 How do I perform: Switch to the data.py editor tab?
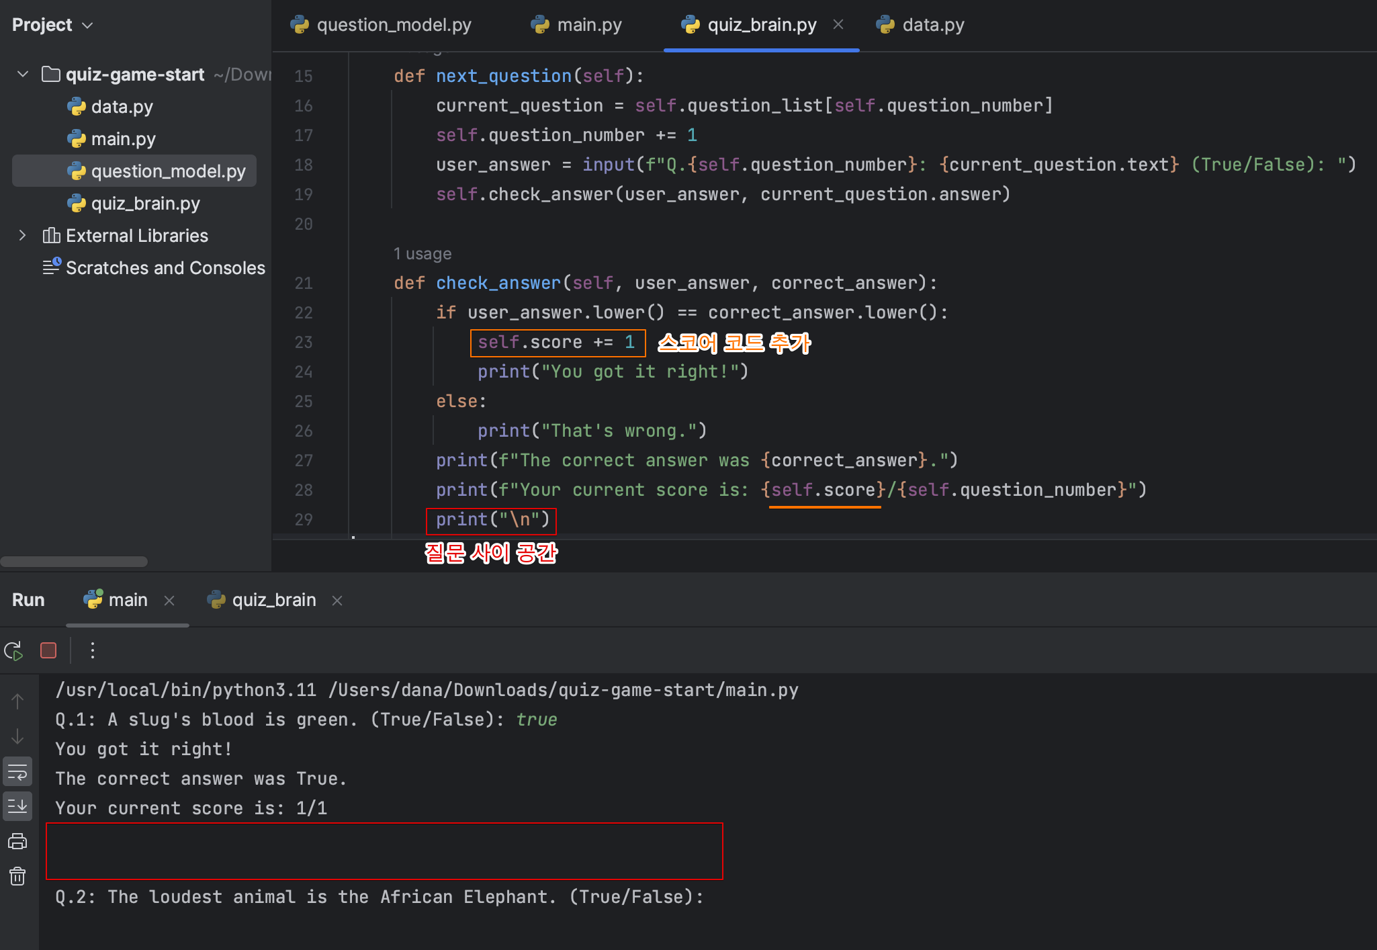click(921, 25)
